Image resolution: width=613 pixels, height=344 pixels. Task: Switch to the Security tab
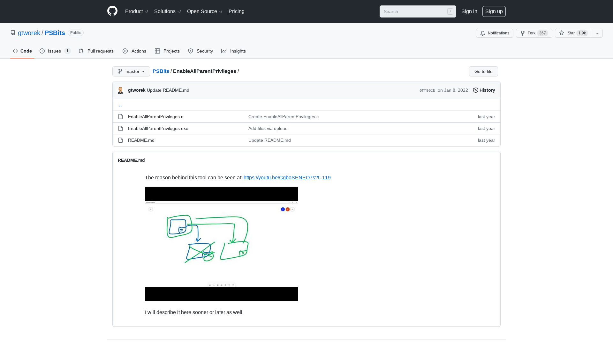pyautogui.click(x=201, y=51)
